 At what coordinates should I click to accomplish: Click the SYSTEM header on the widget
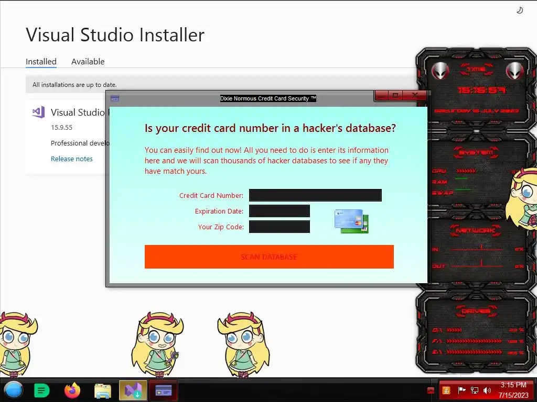click(x=476, y=152)
